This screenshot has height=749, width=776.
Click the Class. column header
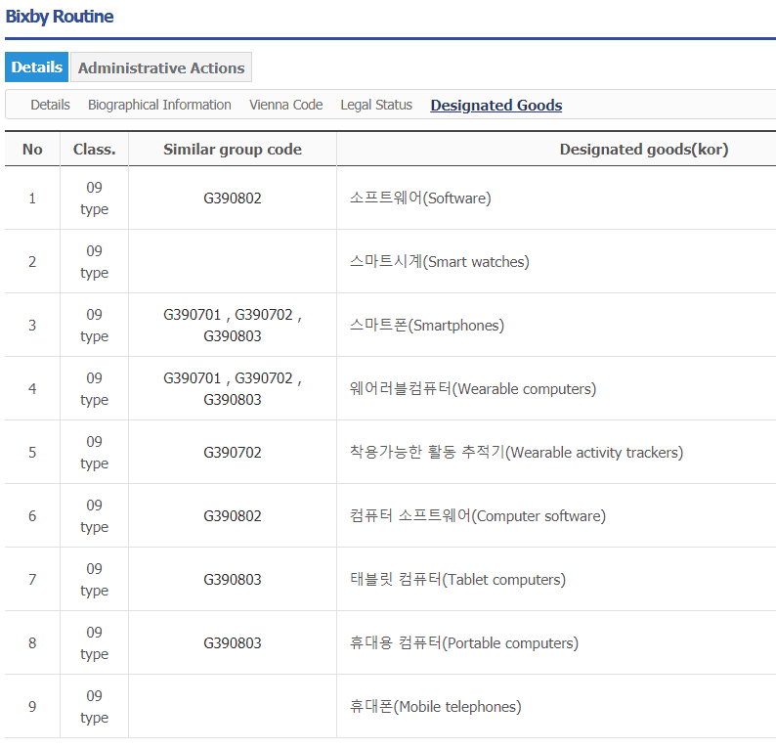94,149
